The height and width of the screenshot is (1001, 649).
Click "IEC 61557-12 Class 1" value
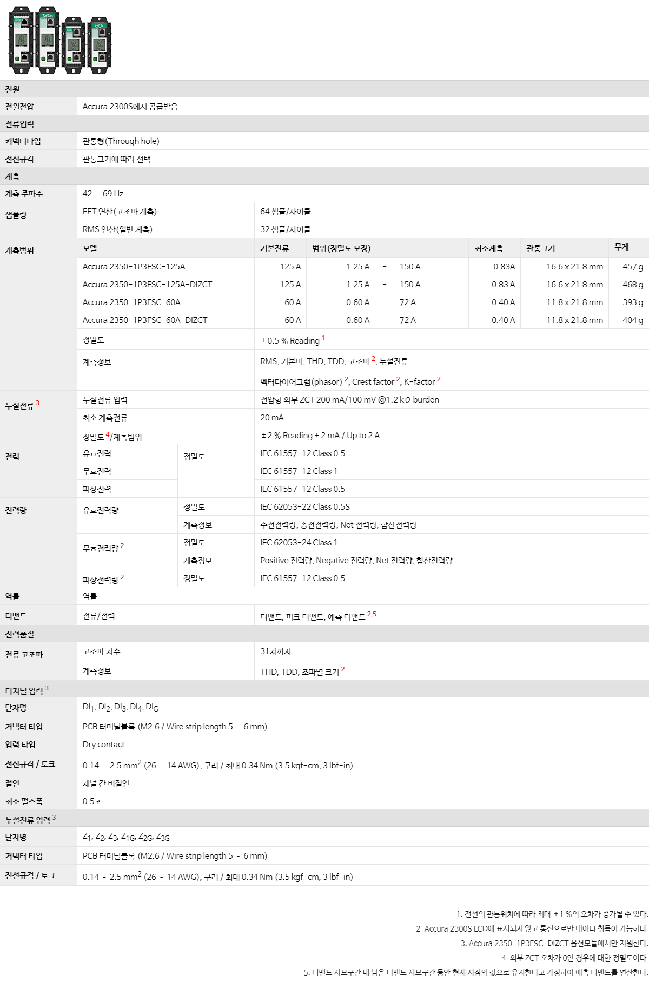[299, 471]
